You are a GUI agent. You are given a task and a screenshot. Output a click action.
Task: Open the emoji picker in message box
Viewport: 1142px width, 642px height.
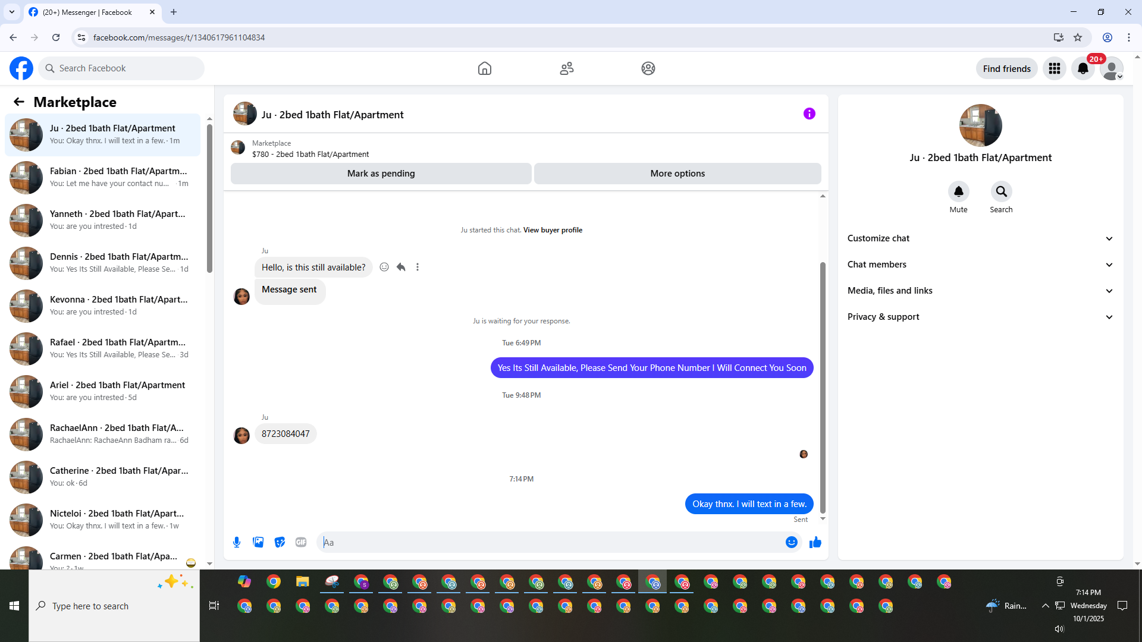coord(792,542)
